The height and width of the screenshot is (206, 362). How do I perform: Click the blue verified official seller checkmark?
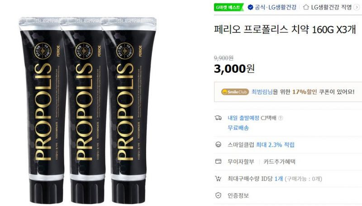pyautogui.click(x=250, y=7)
